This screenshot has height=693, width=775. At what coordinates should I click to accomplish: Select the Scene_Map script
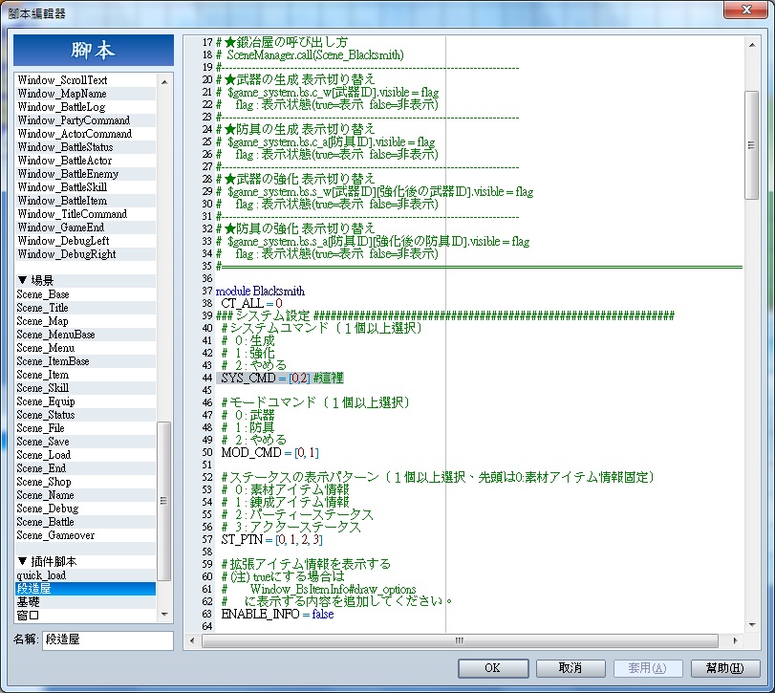pos(86,321)
